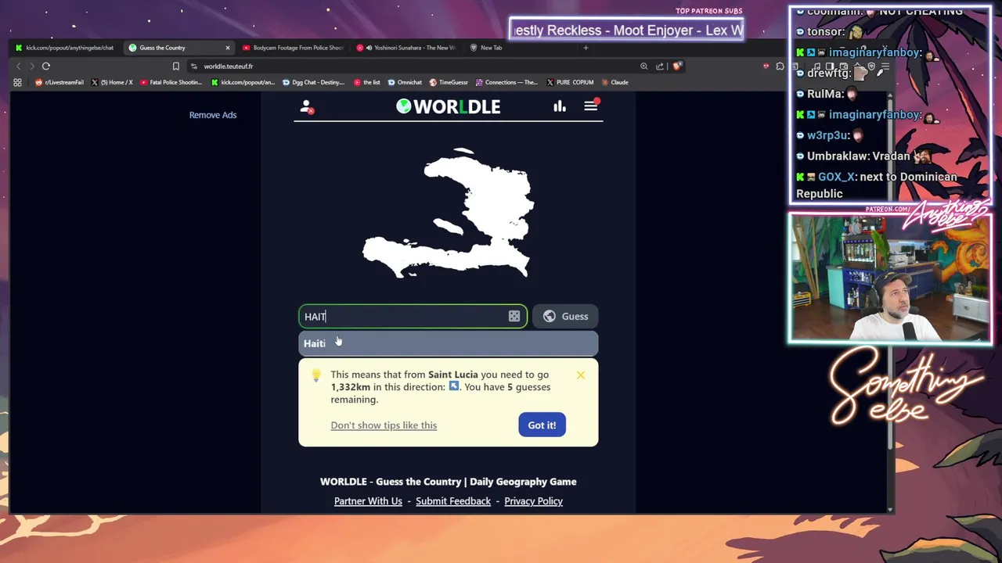Open the Worldle hamburger menu
Viewport: 1002px width, 563px height.
591,106
